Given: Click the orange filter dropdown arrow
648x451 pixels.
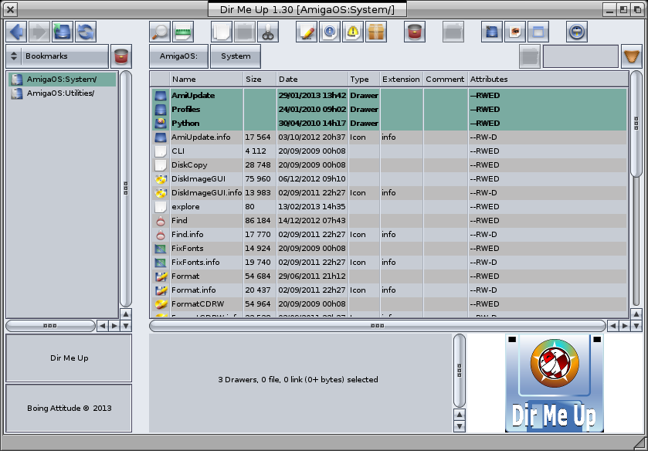Looking at the screenshot, I should pos(632,56).
